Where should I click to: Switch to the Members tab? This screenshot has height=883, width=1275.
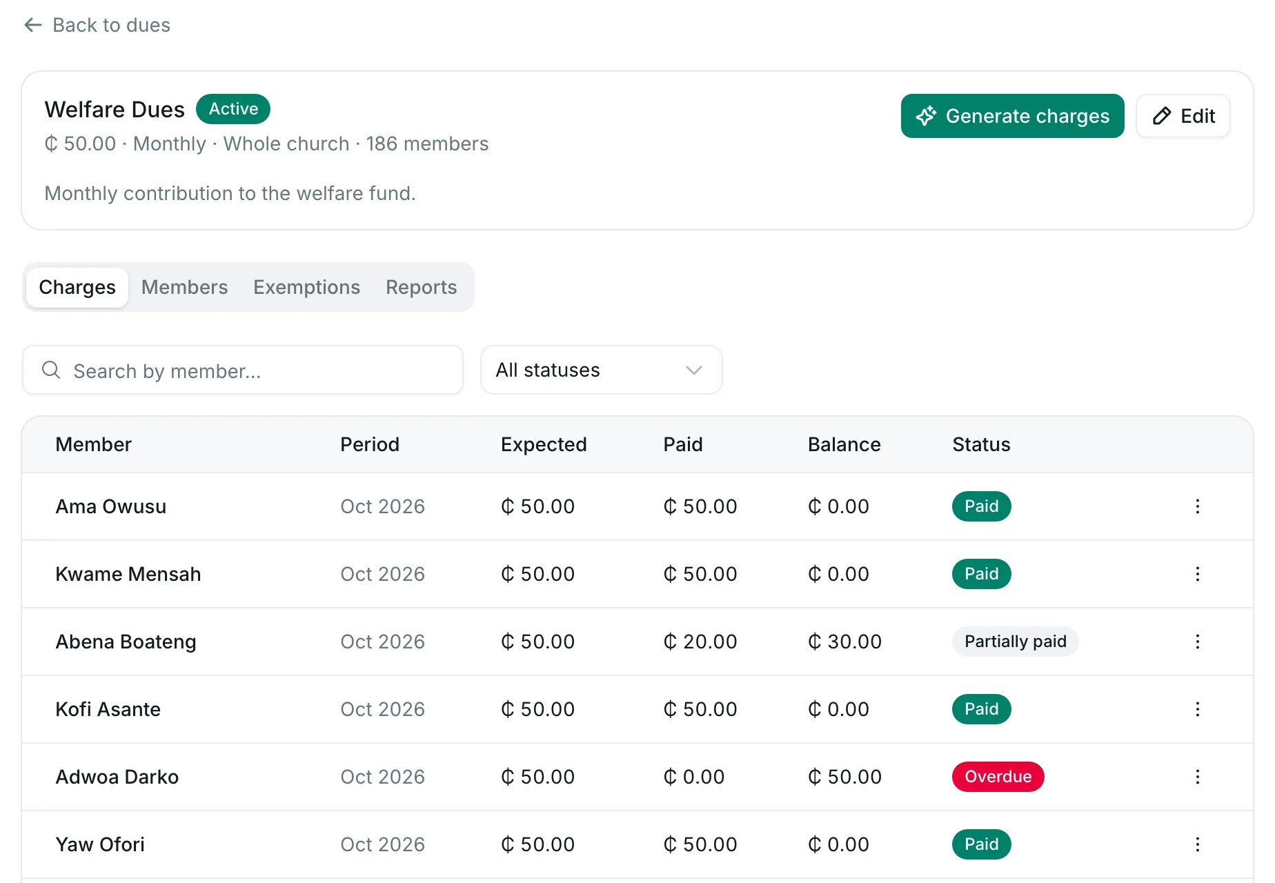click(184, 287)
